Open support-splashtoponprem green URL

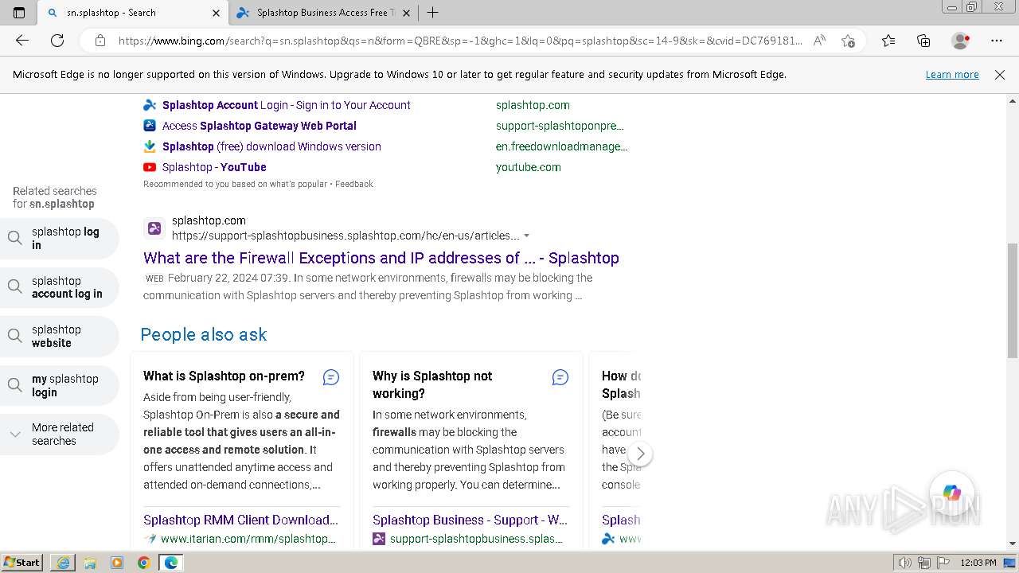pos(560,126)
